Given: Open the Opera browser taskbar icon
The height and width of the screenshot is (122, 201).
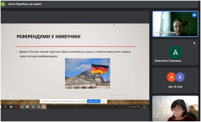Looking at the screenshot, I should pyautogui.click(x=17, y=107).
